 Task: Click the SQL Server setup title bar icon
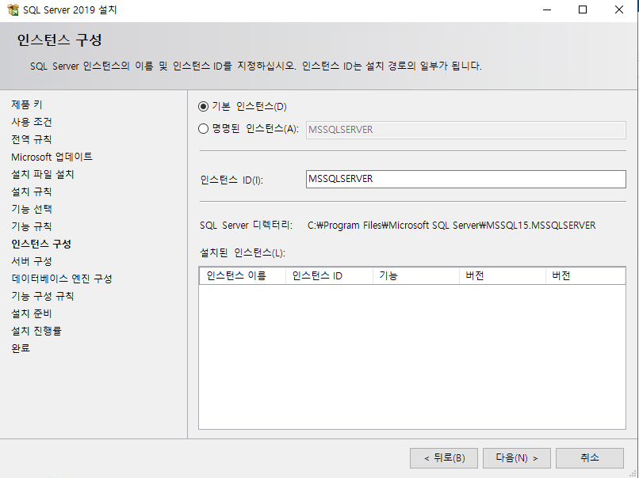[13, 9]
